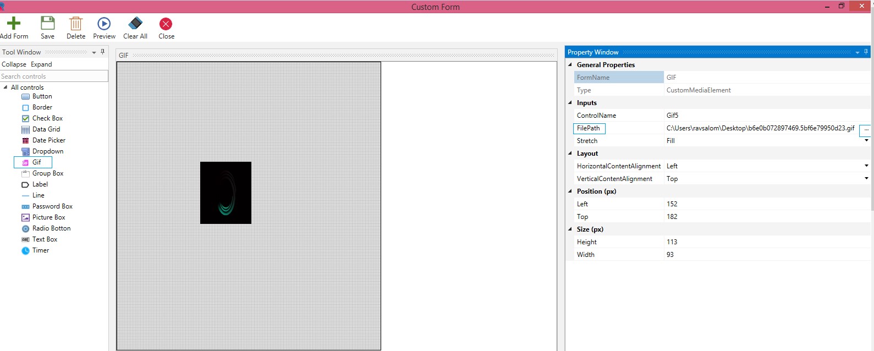Screen dimensions: 874x351
Task: Collapse the All controls tree node
Action: [6, 87]
